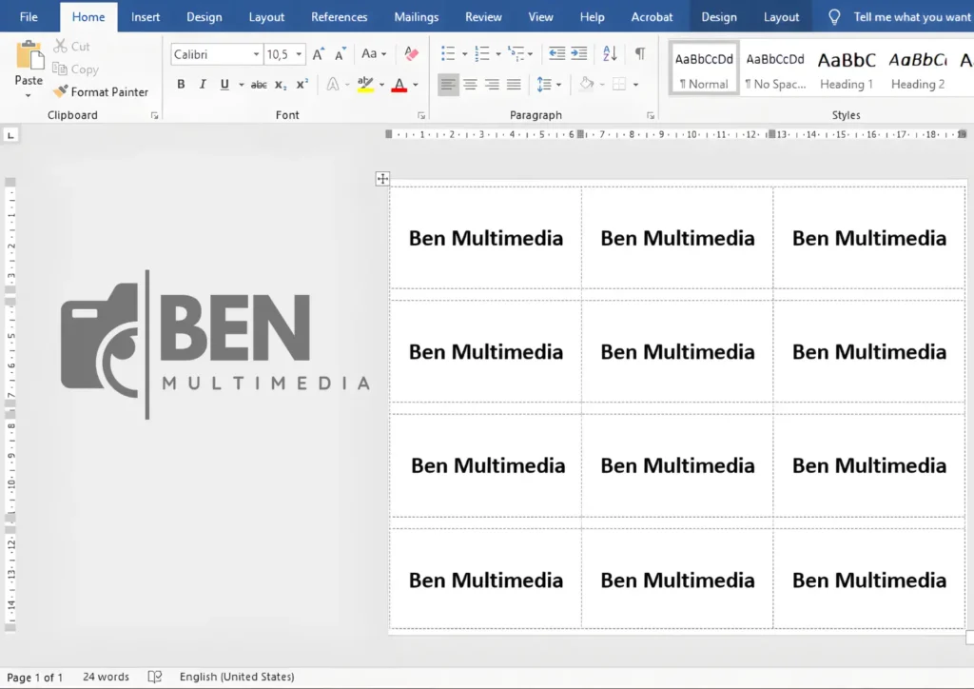Screen dimensions: 974x689
Task: Open the font size dropdown
Action: tap(300, 54)
